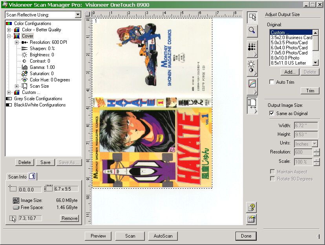Expand the Color -- Better Quality node

[x=9, y=30]
